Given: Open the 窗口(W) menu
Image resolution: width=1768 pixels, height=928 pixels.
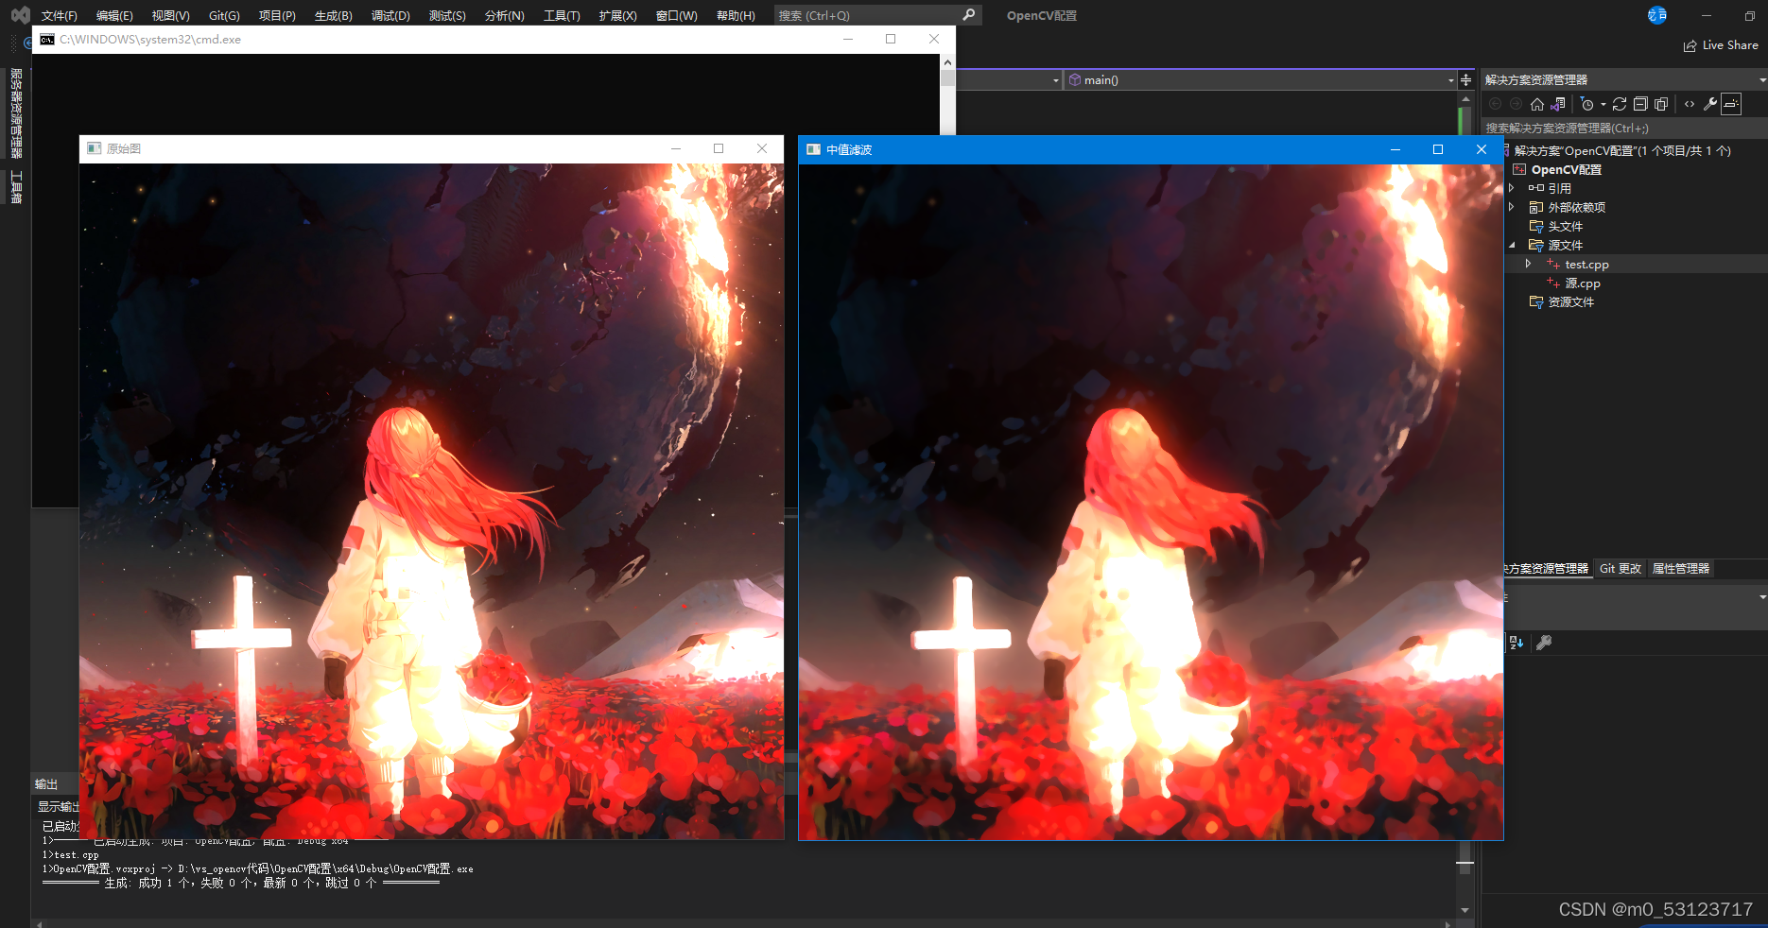Looking at the screenshot, I should coord(676,16).
